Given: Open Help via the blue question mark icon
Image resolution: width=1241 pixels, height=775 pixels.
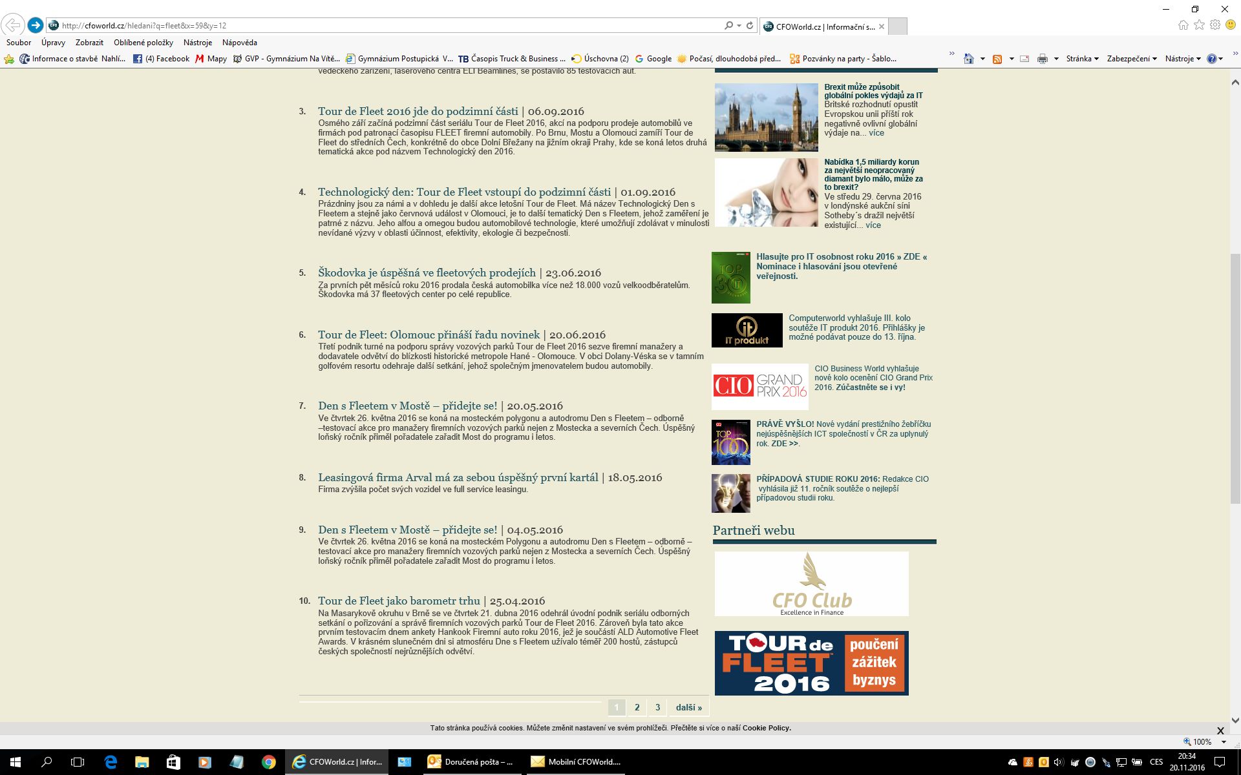Looking at the screenshot, I should click(1211, 59).
